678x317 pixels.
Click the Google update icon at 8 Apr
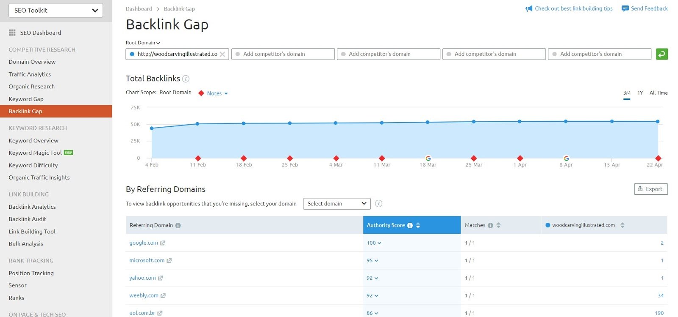tap(566, 158)
